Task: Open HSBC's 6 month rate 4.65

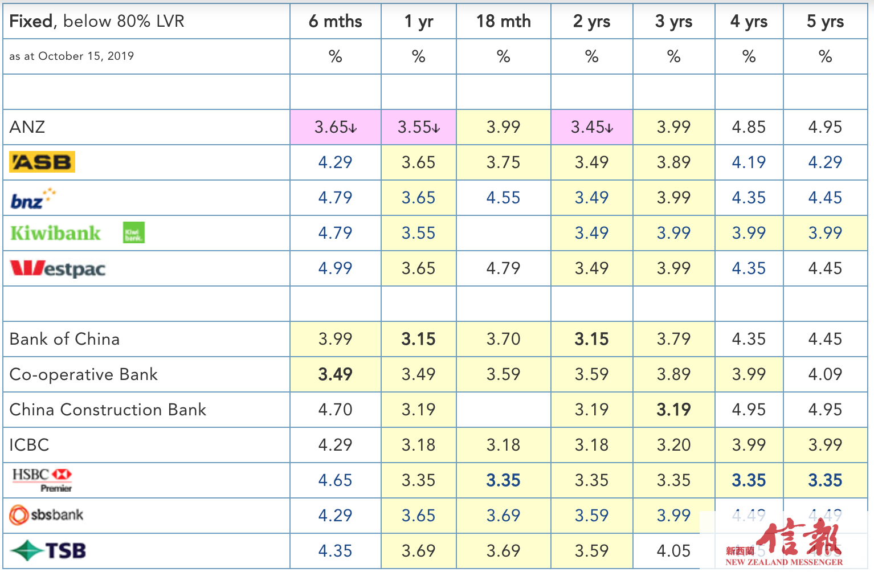Action: pyautogui.click(x=336, y=480)
